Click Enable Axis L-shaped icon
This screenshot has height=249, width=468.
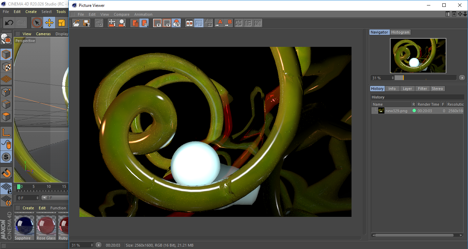pyautogui.click(x=6, y=132)
